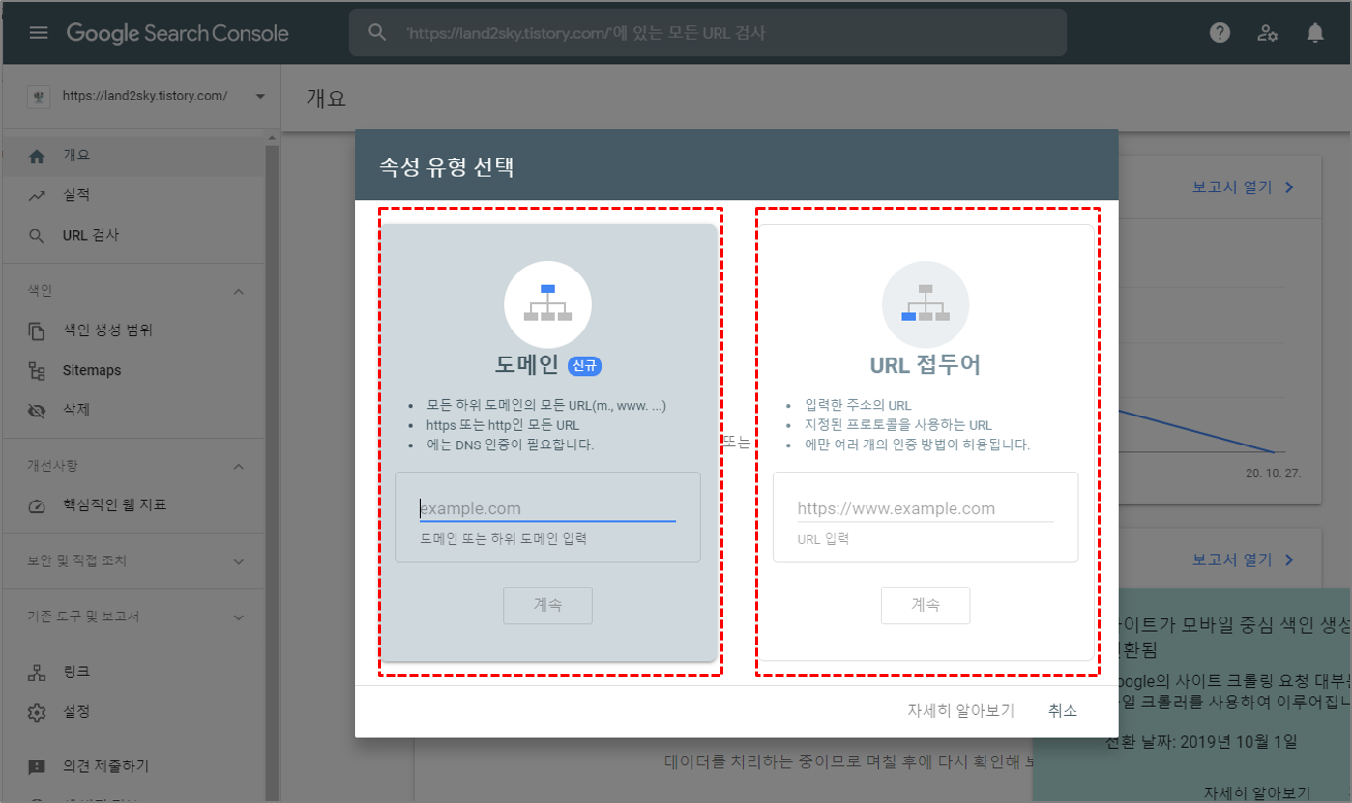
Task: Click the lower 보고서 열기 link
Action: (x=1245, y=559)
